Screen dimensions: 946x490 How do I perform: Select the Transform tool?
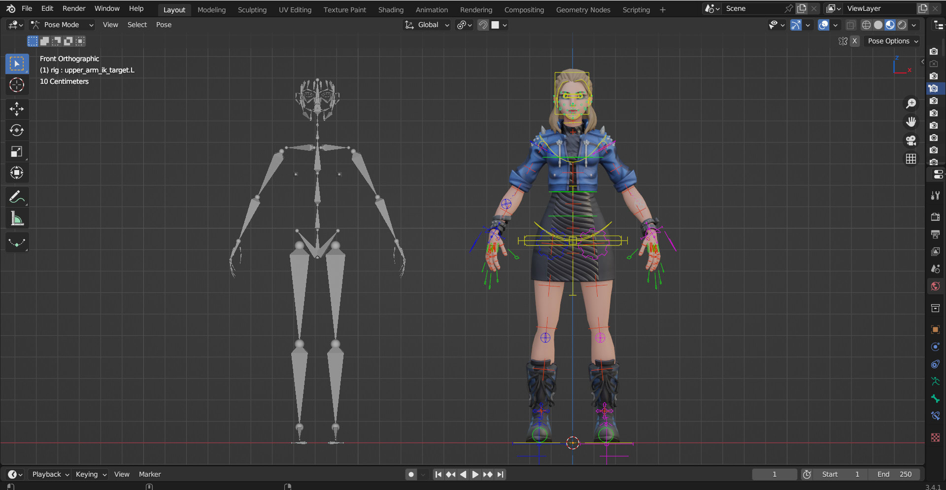[17, 173]
